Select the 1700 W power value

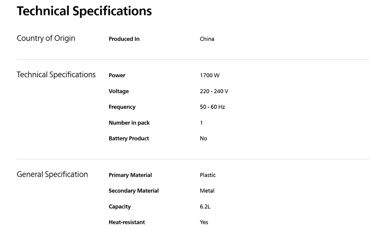(x=210, y=75)
